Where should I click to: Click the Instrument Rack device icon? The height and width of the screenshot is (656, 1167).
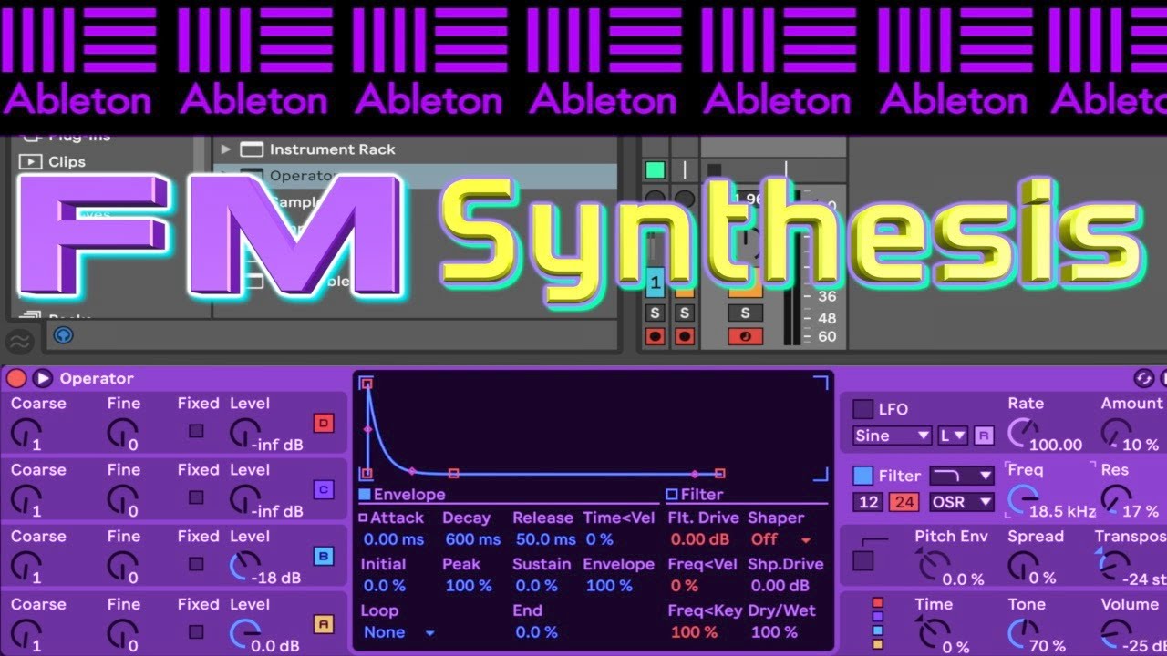[x=252, y=149]
